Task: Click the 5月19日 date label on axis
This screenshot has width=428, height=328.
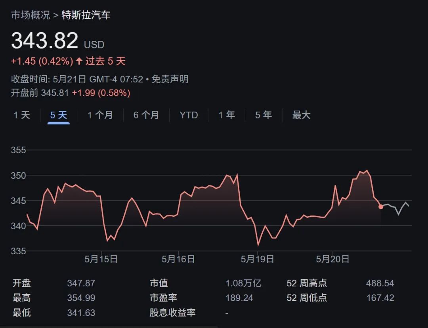Action: click(x=258, y=259)
